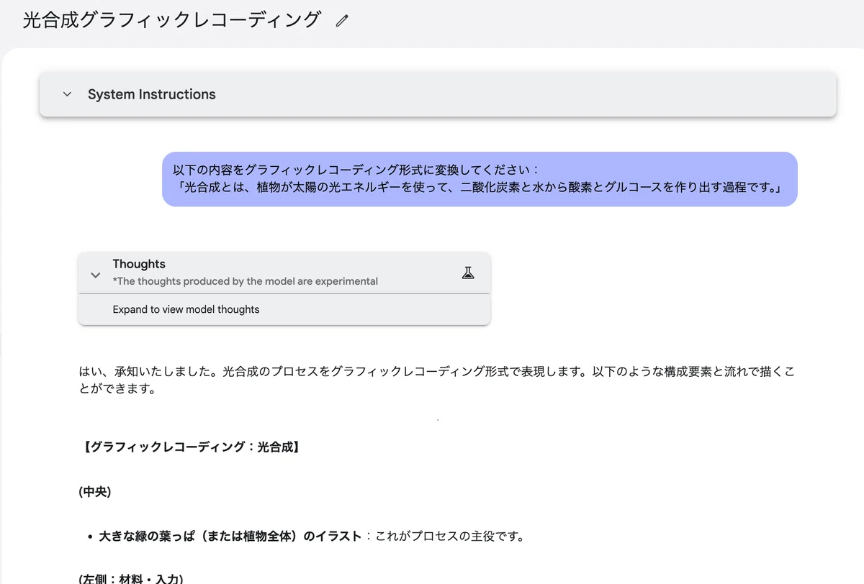This screenshot has height=584, width=864.
Task: Click the (中央) section heading
Action: 95,492
